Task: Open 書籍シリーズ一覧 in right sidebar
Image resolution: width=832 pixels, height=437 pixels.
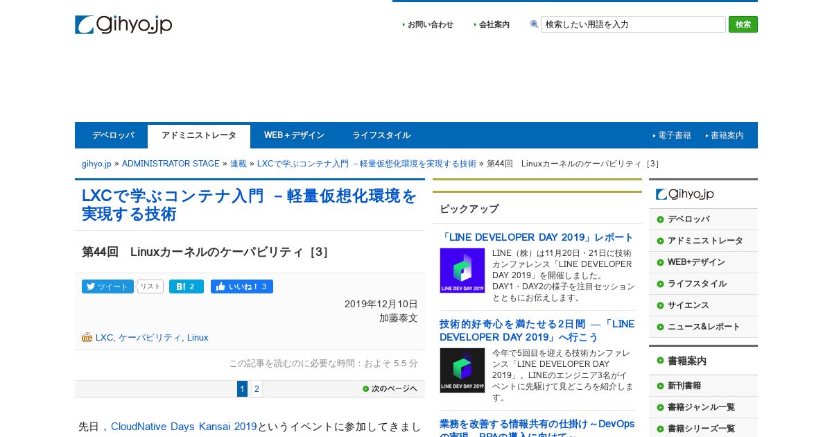Action: coord(703,429)
